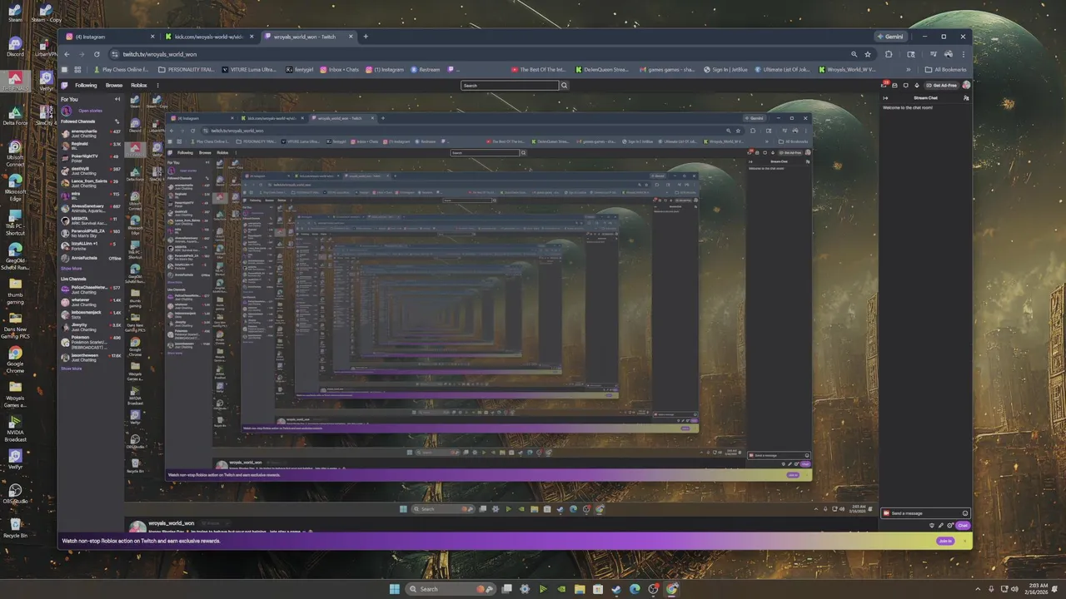Show hidden icons in system tray
This screenshot has width=1066, height=599.
tap(979, 589)
